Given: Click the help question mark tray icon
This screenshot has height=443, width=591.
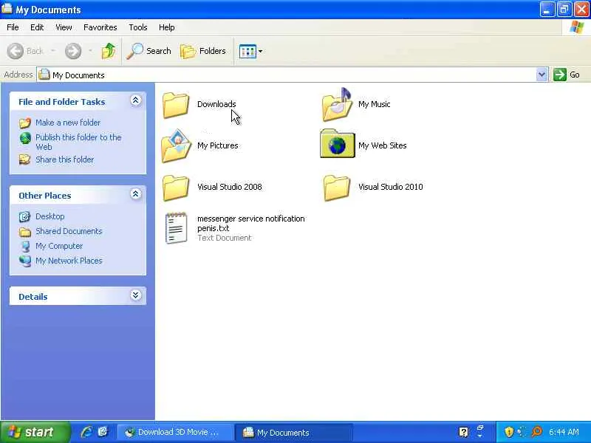Looking at the screenshot, I should point(464,432).
